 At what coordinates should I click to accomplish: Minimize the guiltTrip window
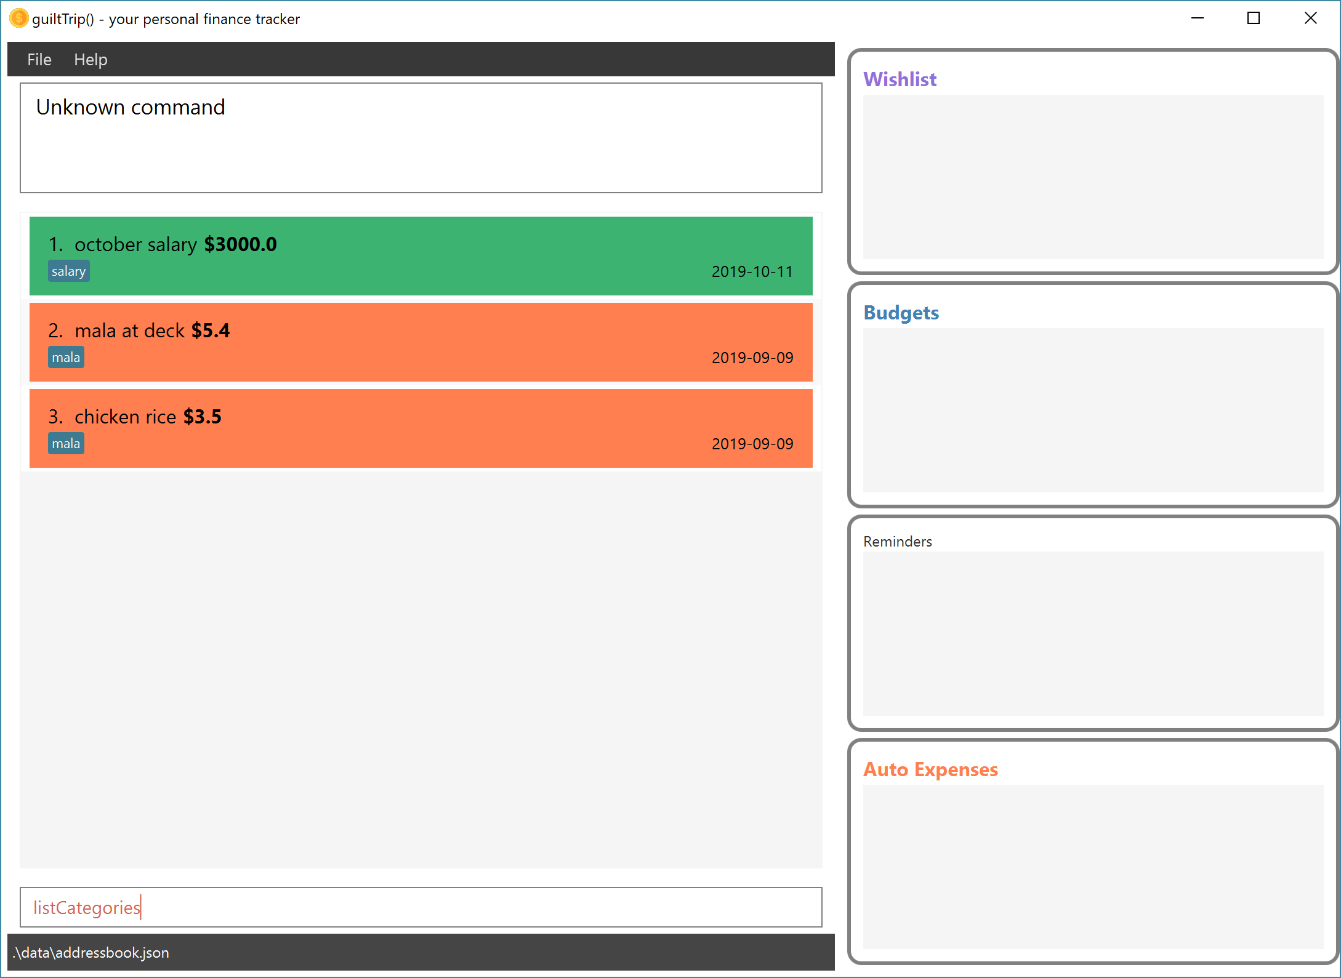(x=1197, y=18)
